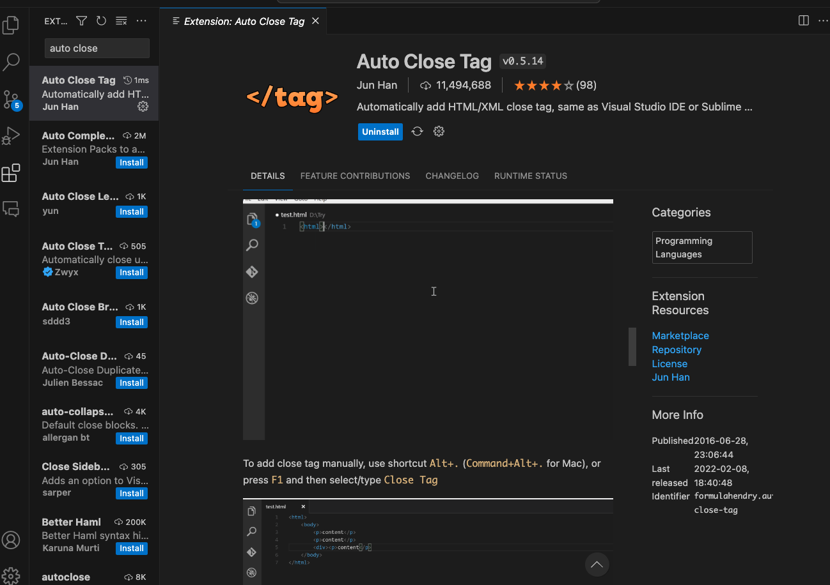
Task: Open the Jun Han resource link
Action: (671, 377)
